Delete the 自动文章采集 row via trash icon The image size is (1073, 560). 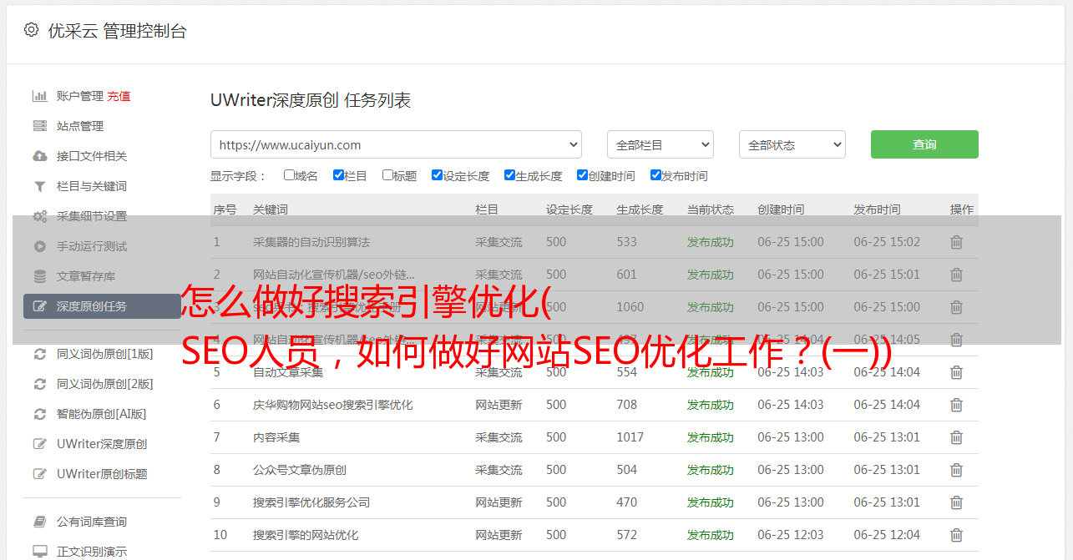click(x=956, y=372)
